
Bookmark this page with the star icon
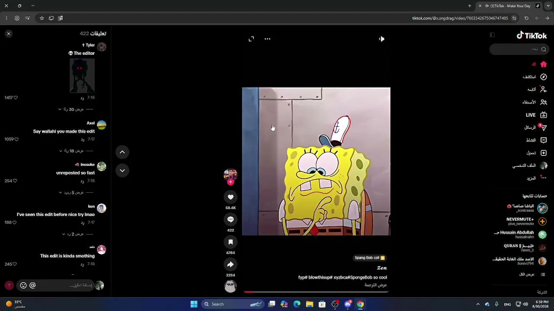pyautogui.click(x=42, y=18)
